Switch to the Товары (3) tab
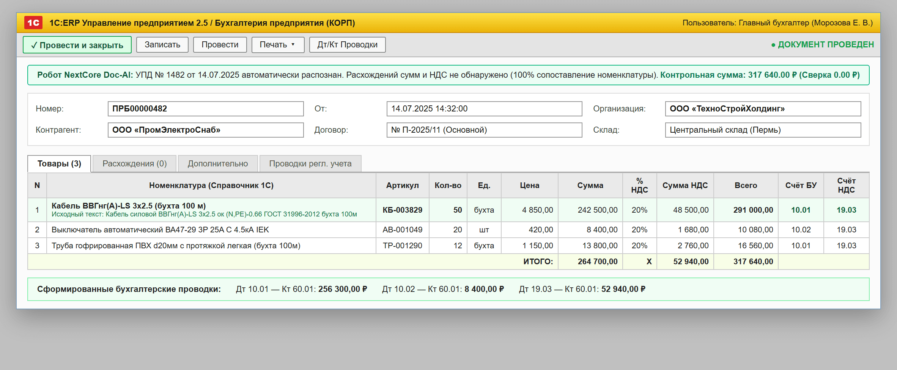Viewport: 897px width, 370px height. [x=59, y=164]
